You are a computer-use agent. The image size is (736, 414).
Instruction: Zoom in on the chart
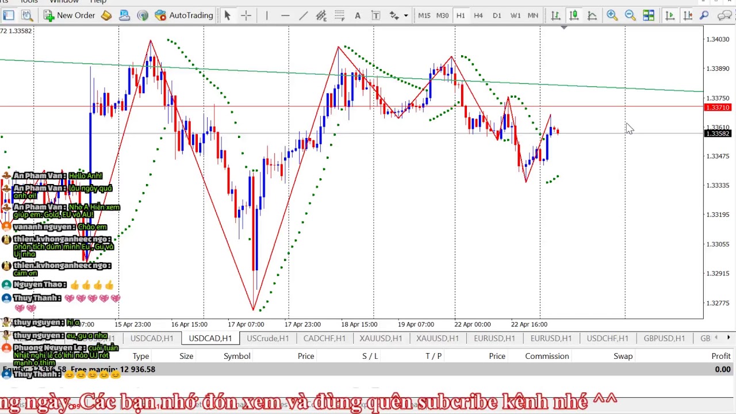click(612, 16)
